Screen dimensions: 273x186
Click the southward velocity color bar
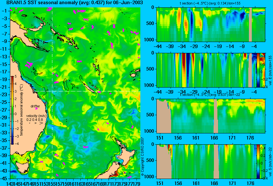[258, 162]
